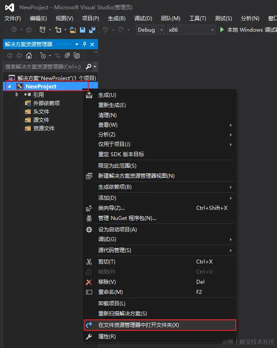Select the 外部依赖项 tree item

pyautogui.click(x=42, y=103)
